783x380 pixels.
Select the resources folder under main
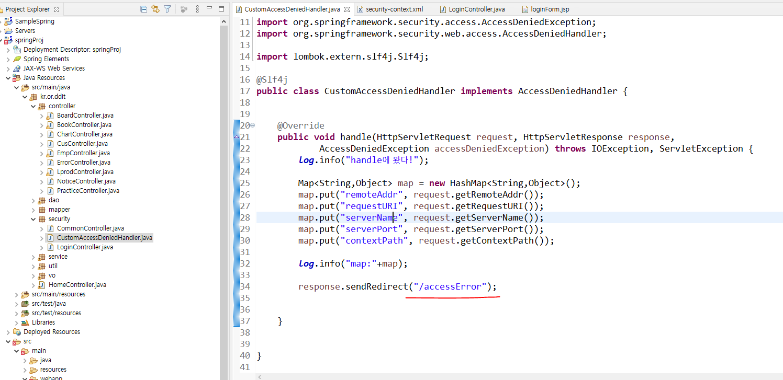[x=53, y=370]
